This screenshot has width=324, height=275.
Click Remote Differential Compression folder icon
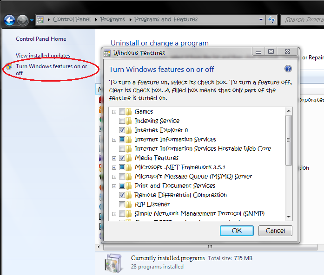(128, 195)
